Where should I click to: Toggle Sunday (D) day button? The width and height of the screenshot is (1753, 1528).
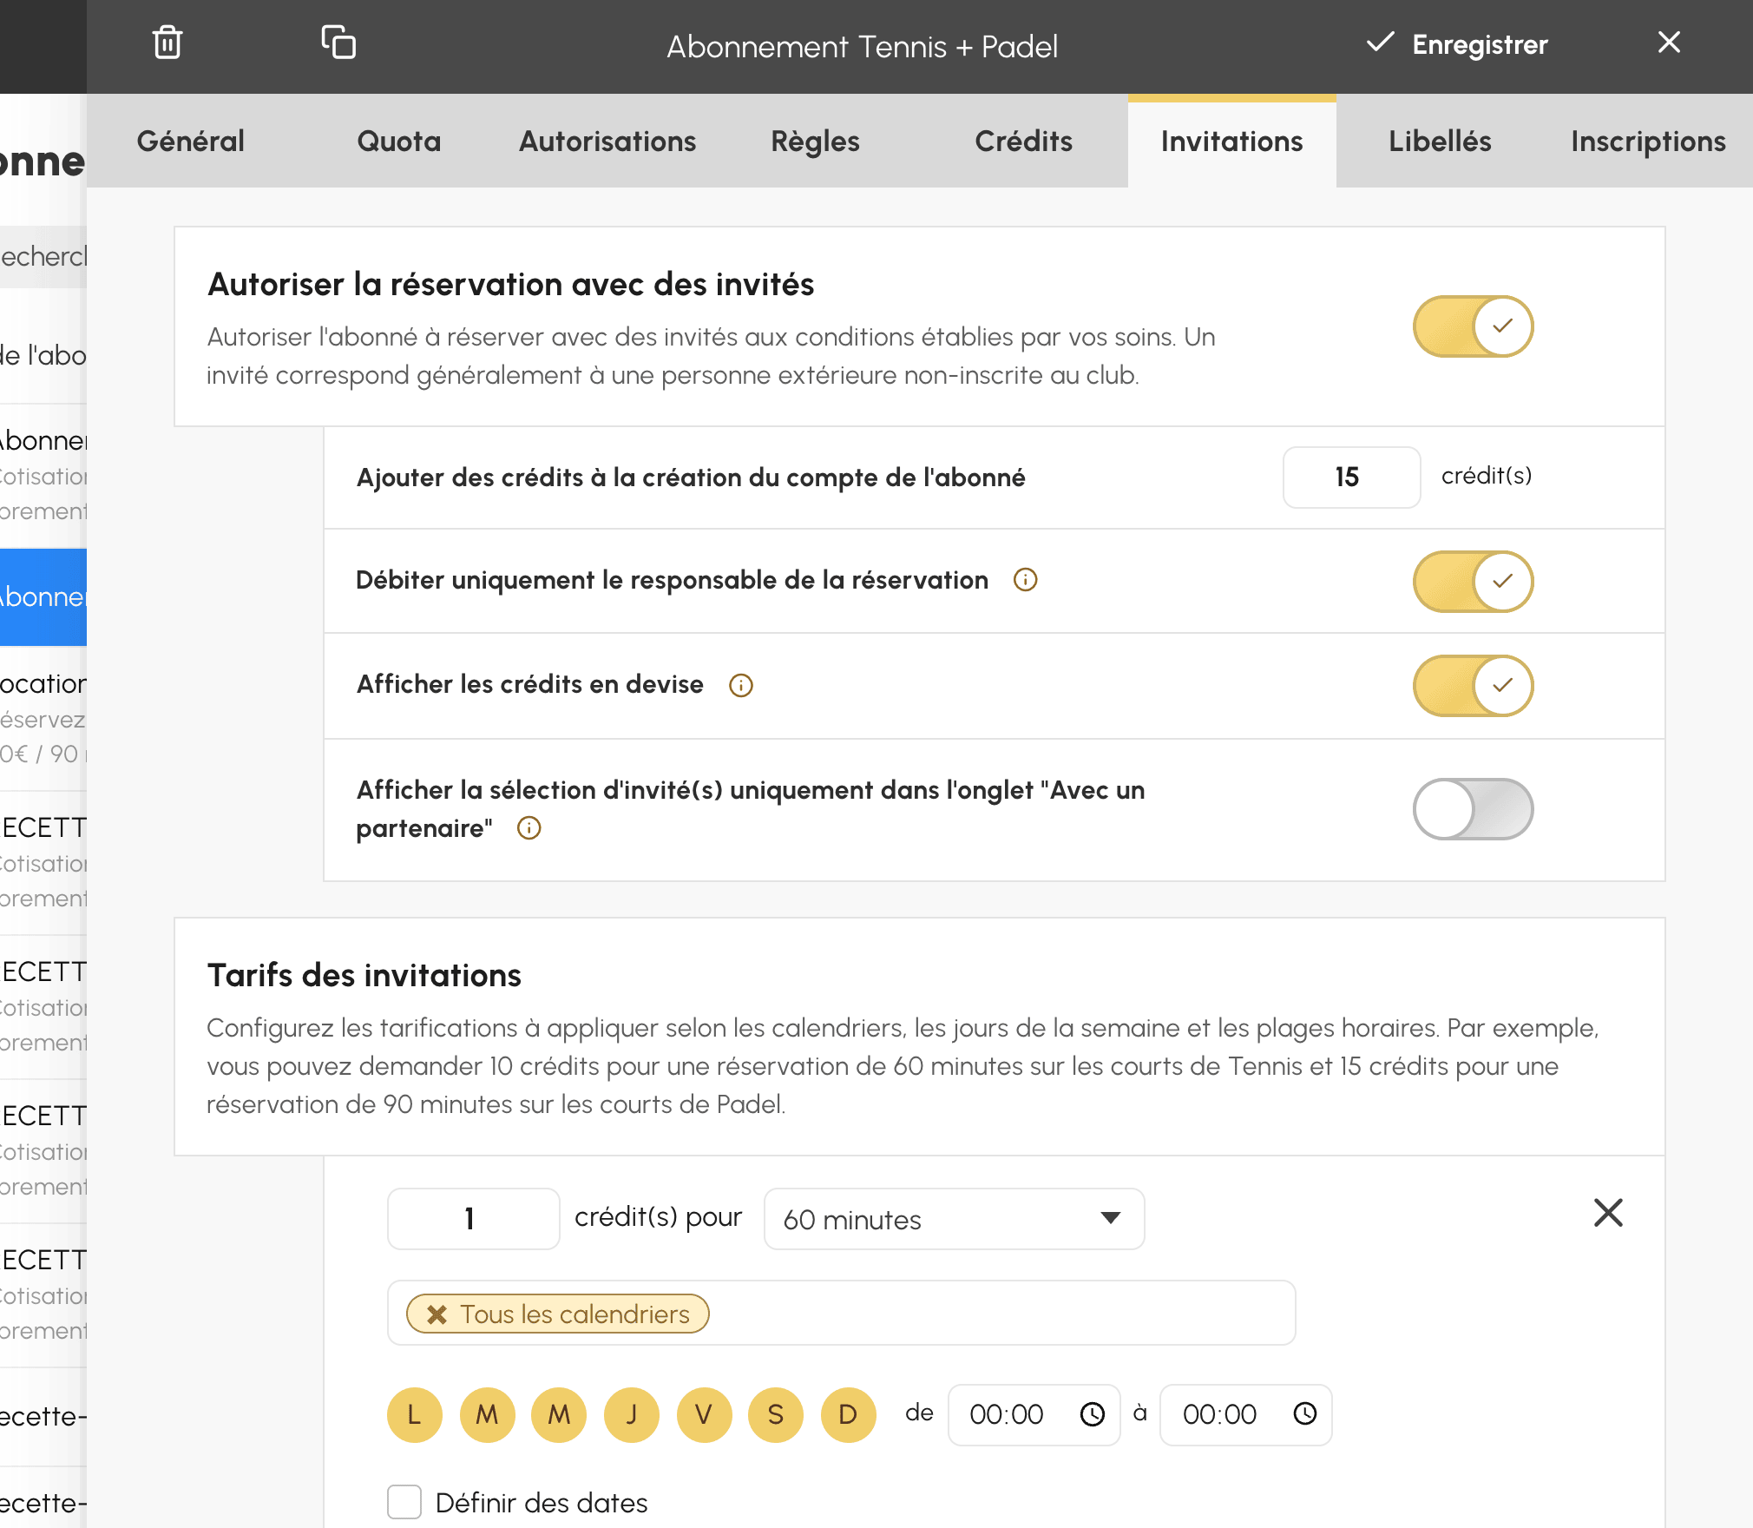point(849,1415)
